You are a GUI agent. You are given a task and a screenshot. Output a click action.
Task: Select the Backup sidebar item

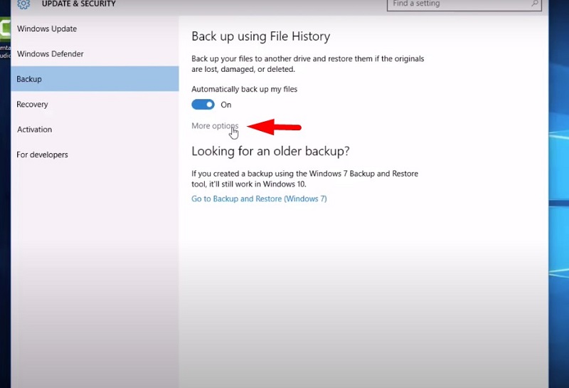(x=30, y=79)
